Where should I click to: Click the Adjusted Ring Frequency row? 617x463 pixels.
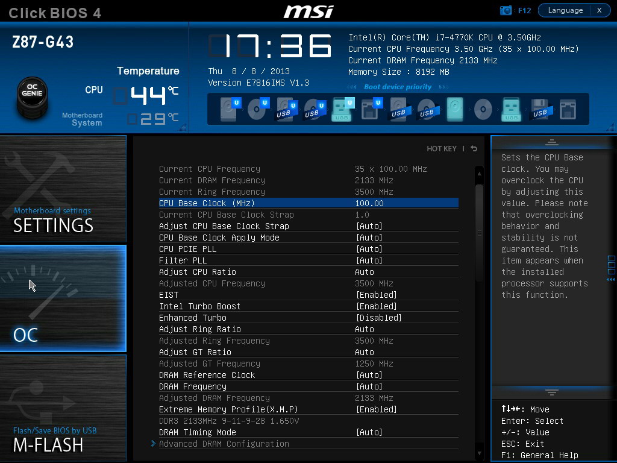308,341
